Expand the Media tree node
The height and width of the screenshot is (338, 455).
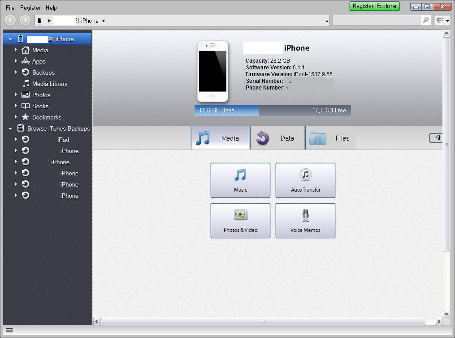16,50
